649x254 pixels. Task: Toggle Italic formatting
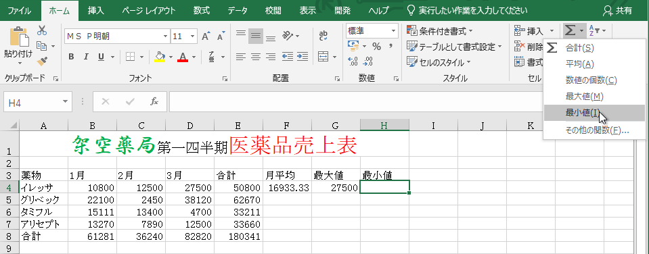86,57
